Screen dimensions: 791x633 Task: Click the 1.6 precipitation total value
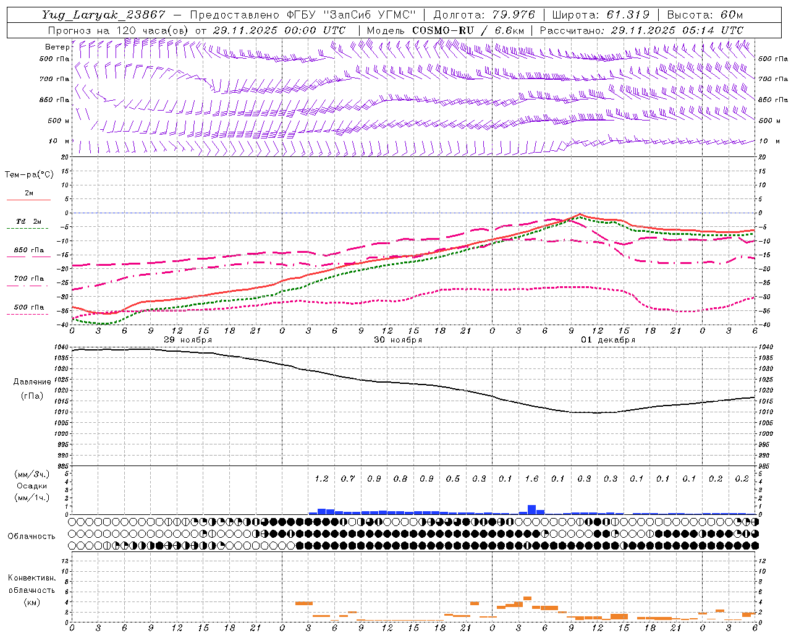531,478
